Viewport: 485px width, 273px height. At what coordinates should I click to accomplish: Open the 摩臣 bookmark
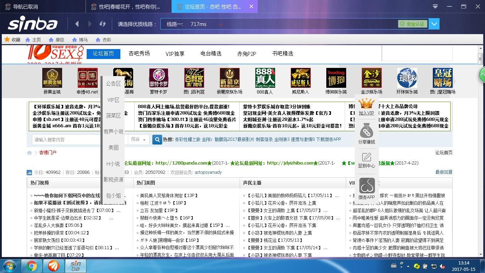tap(56, 40)
